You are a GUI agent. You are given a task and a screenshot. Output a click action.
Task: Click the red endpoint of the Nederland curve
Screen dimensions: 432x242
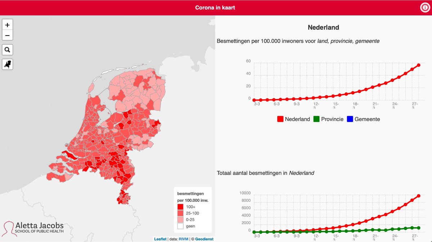point(419,65)
